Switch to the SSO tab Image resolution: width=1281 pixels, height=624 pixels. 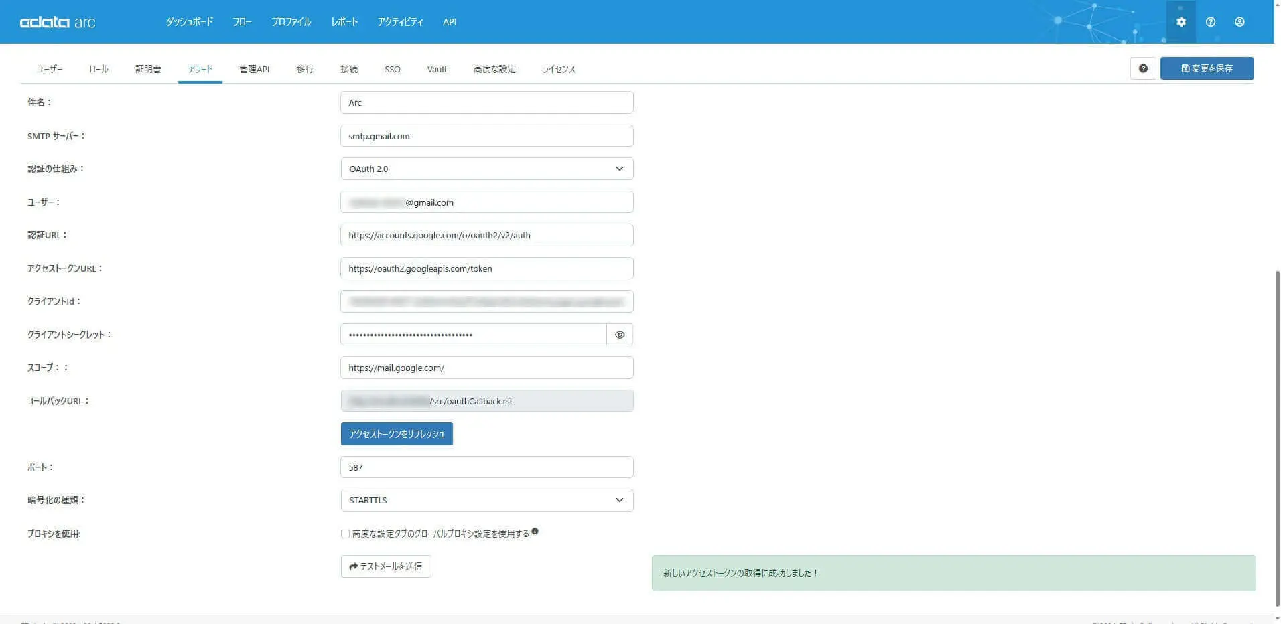(x=393, y=69)
